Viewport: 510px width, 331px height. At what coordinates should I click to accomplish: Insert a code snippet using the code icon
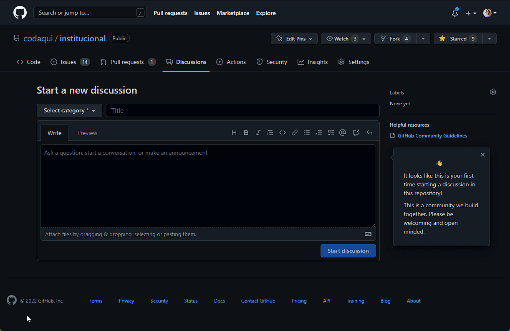(x=283, y=132)
